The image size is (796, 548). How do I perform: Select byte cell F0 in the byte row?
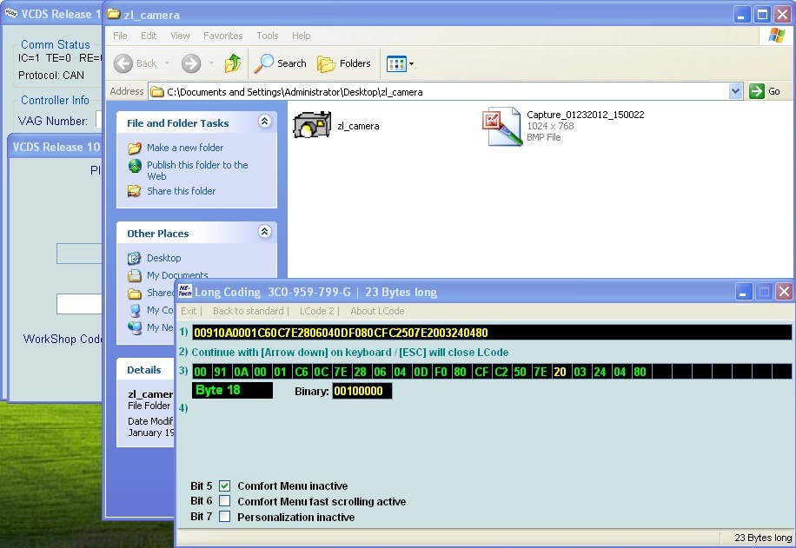coord(441,372)
